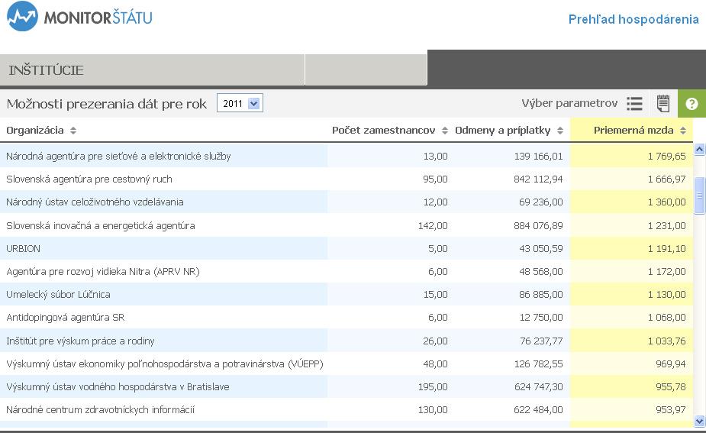Select the INŠTITÚCIE tab
706x433 pixels.
tap(46, 70)
